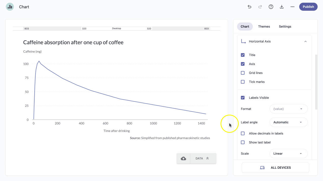The height and width of the screenshot is (181, 323).
Task: Click the download icon in the header
Action: 282,7
